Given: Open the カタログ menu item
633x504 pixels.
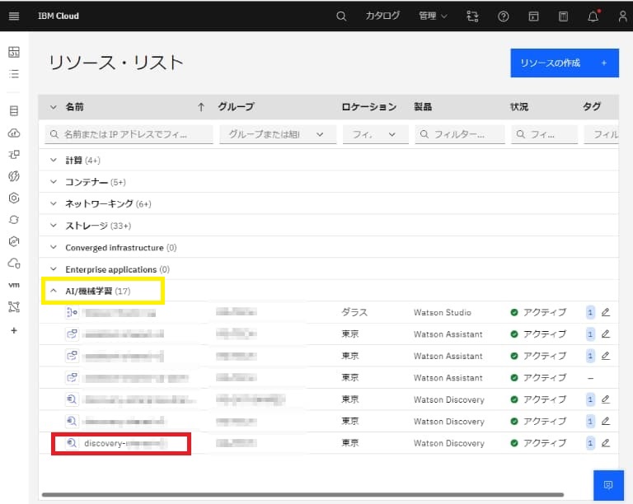Looking at the screenshot, I should click(382, 16).
